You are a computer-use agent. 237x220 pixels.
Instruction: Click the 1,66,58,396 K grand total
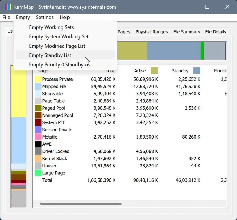click(101, 180)
